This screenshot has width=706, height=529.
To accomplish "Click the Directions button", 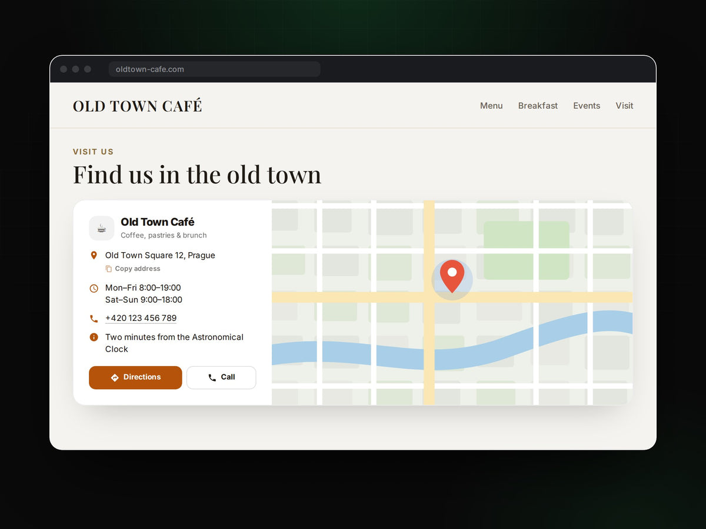I will [135, 377].
